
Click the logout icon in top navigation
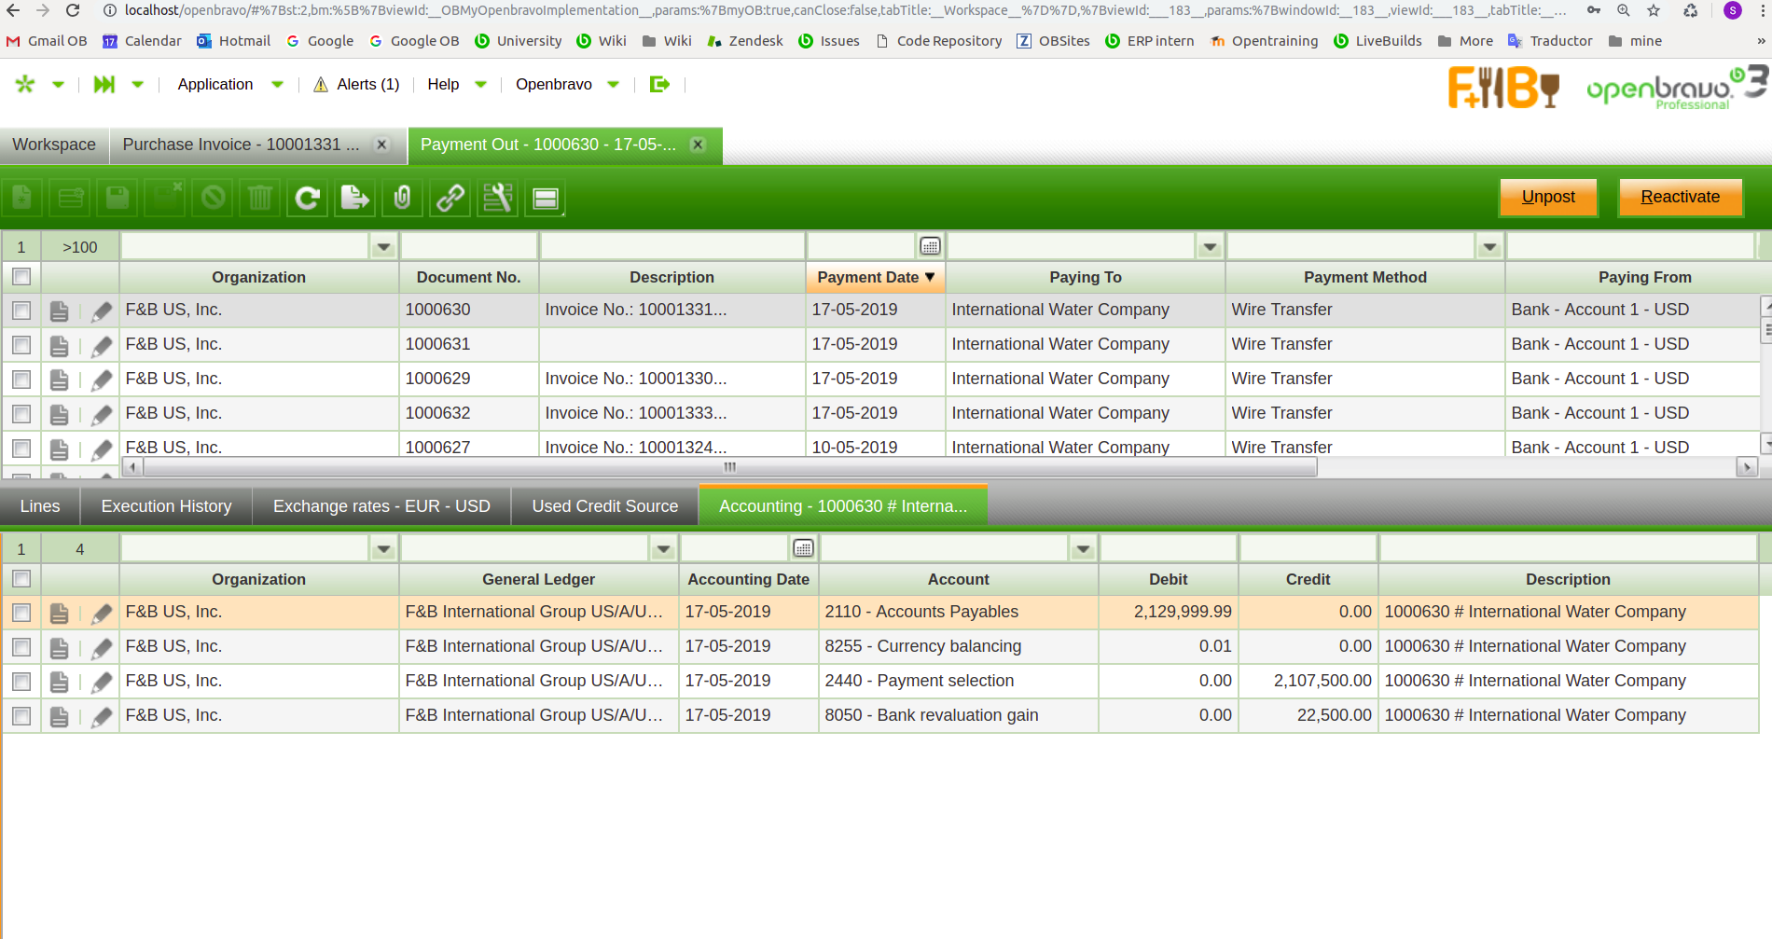click(x=659, y=85)
